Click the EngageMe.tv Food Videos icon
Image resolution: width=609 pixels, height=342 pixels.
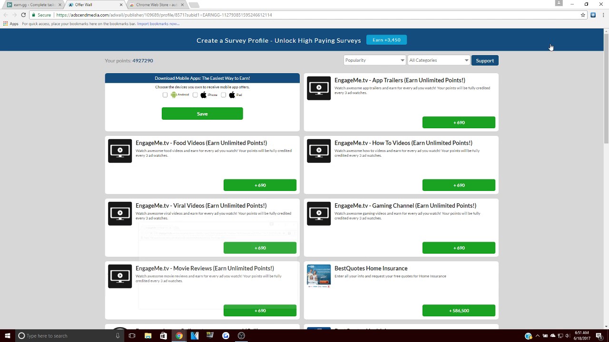pos(120,151)
